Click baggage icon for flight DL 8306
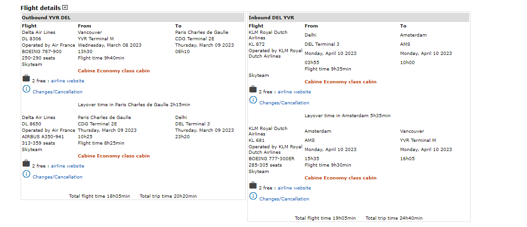The width and height of the screenshot is (527, 227). click(26, 78)
